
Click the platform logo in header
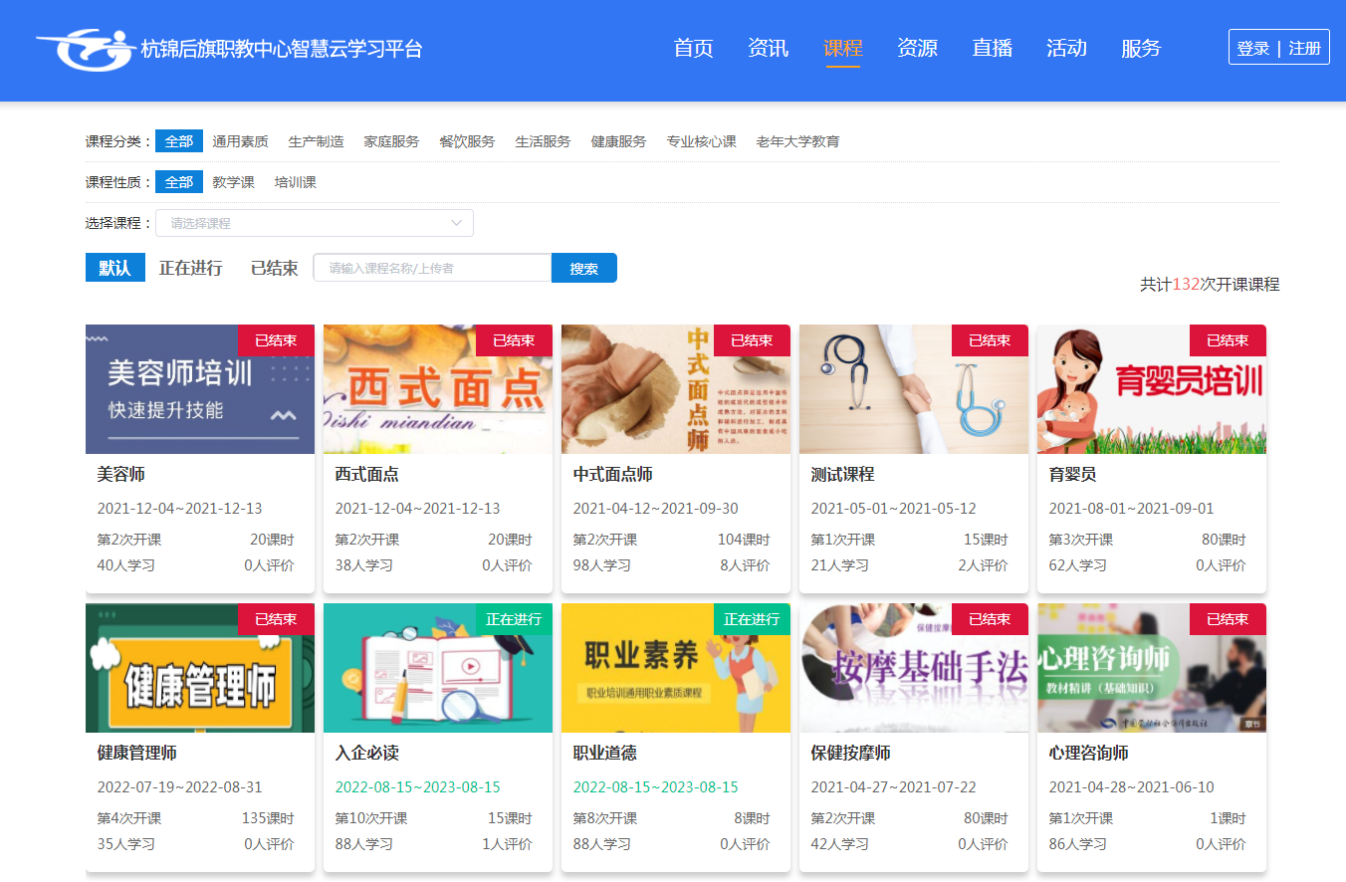pos(86,48)
